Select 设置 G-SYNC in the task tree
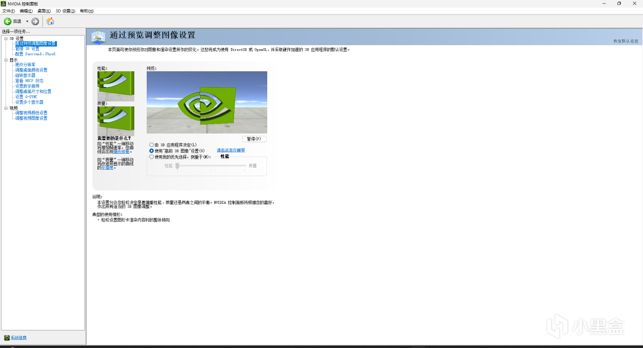The image size is (643, 348). point(26,97)
